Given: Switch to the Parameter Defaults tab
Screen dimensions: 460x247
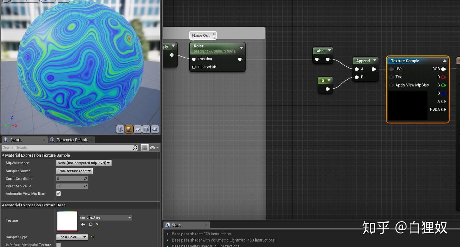Looking at the screenshot, I should [x=71, y=140].
